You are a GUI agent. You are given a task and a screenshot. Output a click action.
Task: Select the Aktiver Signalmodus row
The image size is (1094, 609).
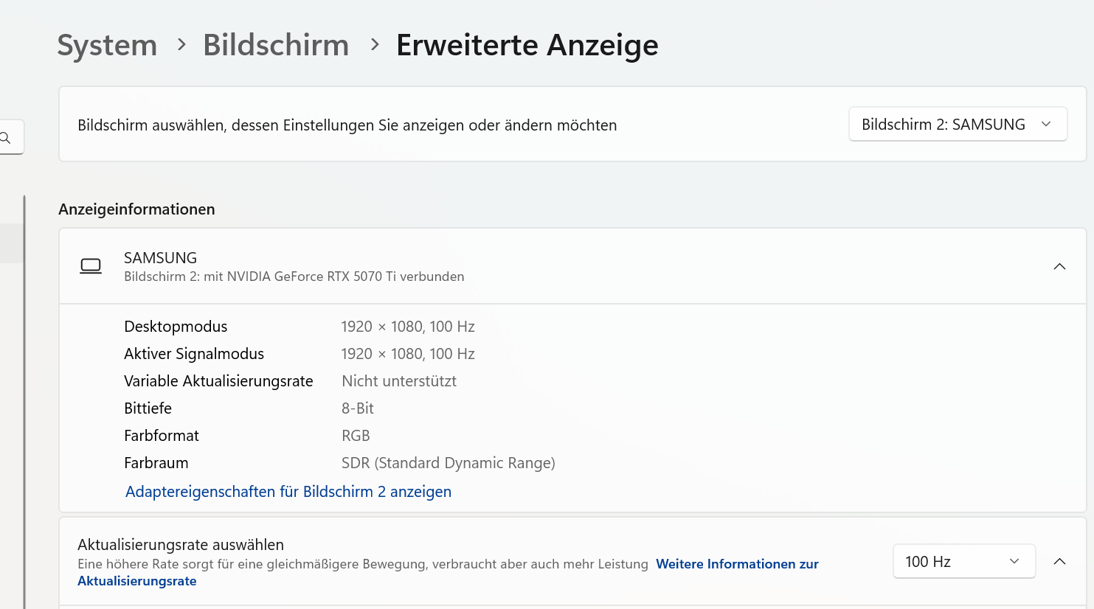coord(408,353)
